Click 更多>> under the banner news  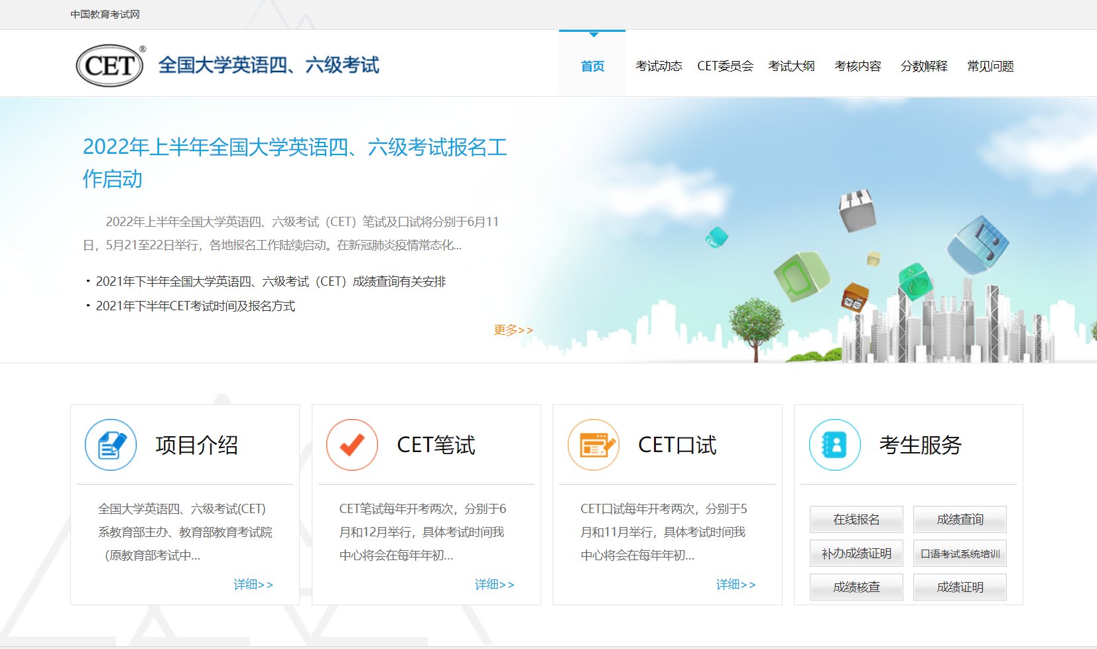[513, 329]
